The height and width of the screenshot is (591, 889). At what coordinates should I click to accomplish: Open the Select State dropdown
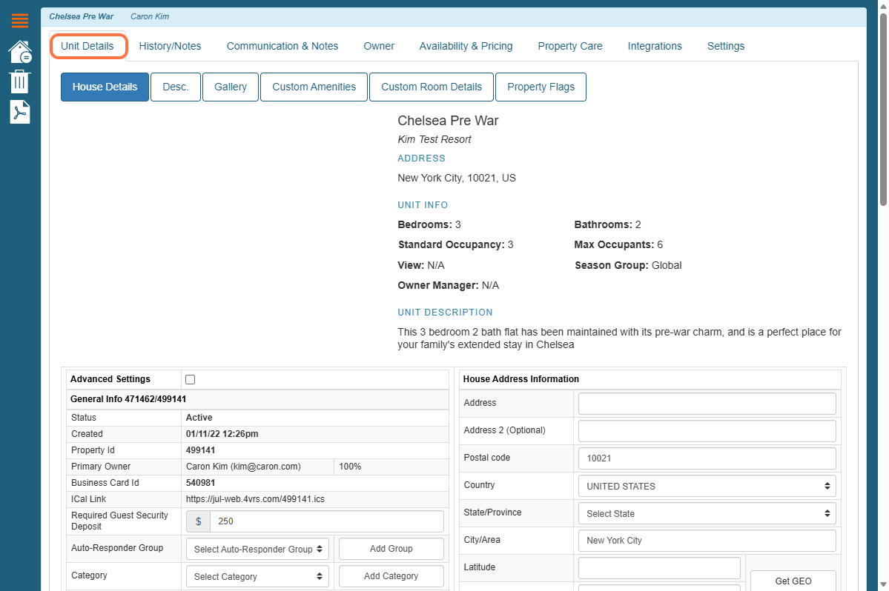click(707, 513)
